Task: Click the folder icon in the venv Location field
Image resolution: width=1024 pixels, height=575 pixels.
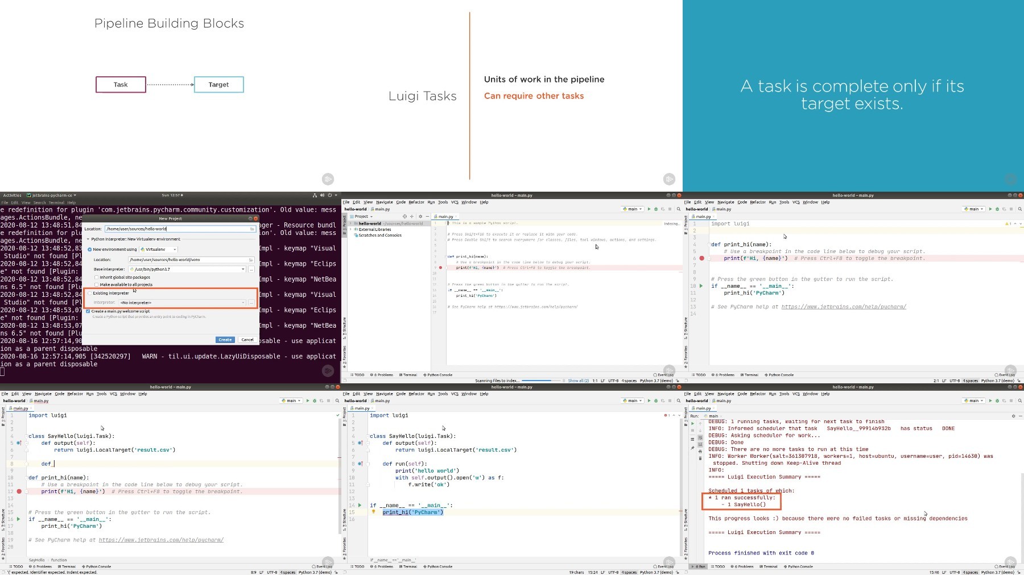Action: 251,260
